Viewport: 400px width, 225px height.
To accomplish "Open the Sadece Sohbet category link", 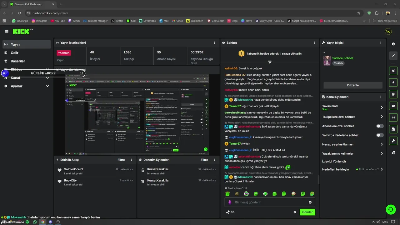I will point(343,58).
